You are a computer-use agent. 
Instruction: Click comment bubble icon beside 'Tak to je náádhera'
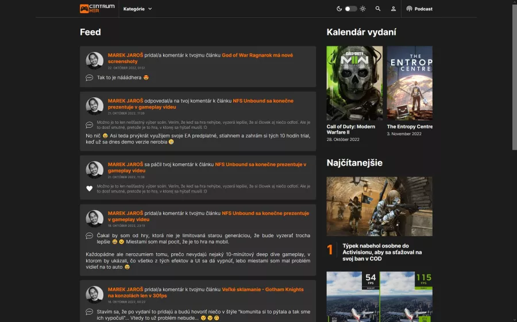[90, 77]
